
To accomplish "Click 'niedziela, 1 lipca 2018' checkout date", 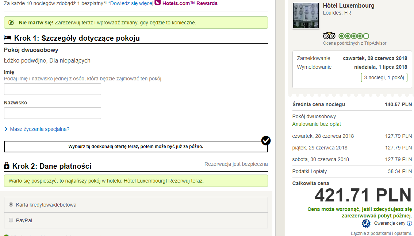I will tap(381, 67).
